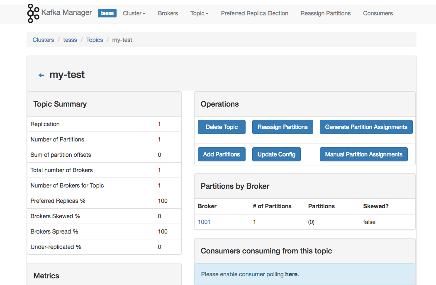Go to tesss breadcrumb link
This screenshot has height=285, width=436.
[70, 40]
